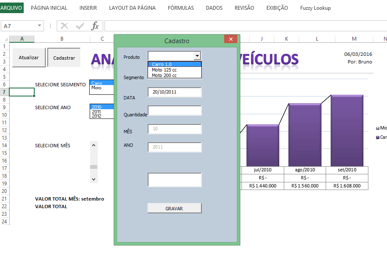Click the Cancel (X) icon beside formula bar

tap(64, 26)
